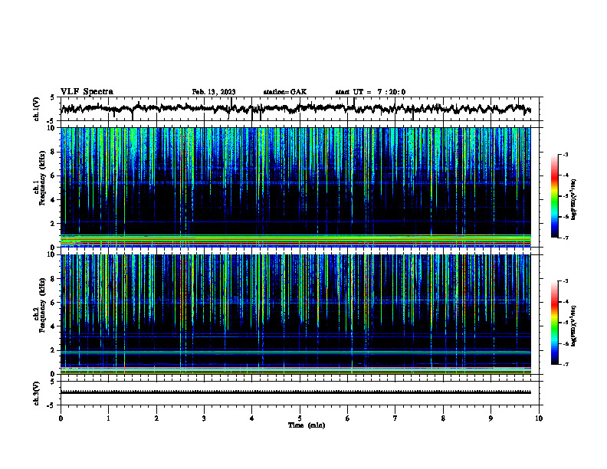Click the ch.1 Frequency (kHz) axis label
This screenshot has height=469, width=607.
point(40,188)
